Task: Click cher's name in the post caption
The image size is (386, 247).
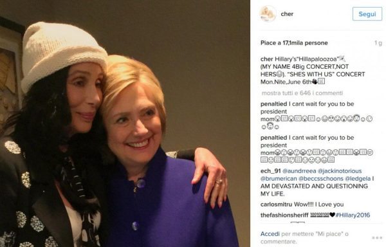Action: [x=266, y=59]
